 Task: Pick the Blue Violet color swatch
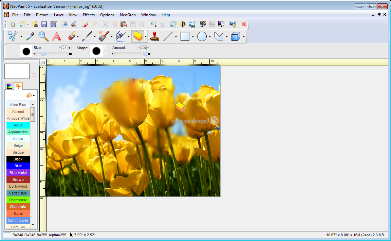[x=18, y=173]
